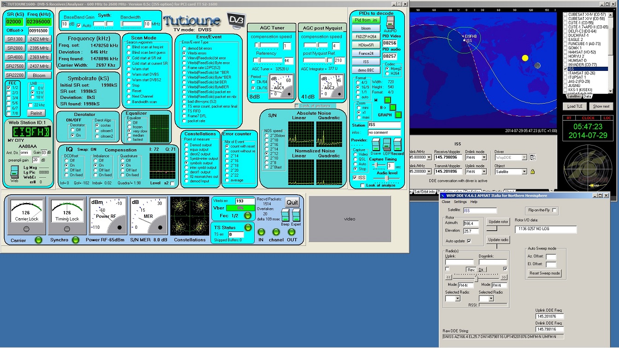The image size is (619, 348).
Task: Click the TS Status green LED
Action: coord(248,227)
